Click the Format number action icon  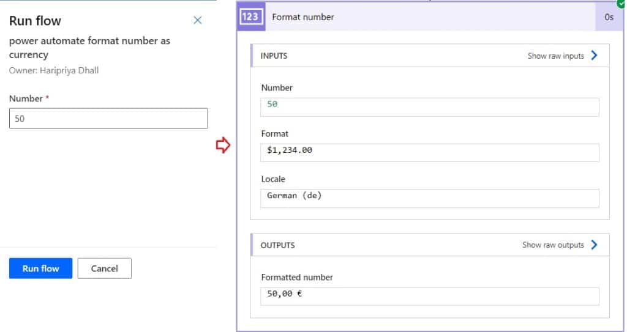coord(250,17)
